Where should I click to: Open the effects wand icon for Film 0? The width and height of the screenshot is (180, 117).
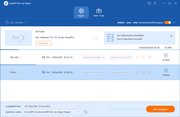[x=137, y=72]
